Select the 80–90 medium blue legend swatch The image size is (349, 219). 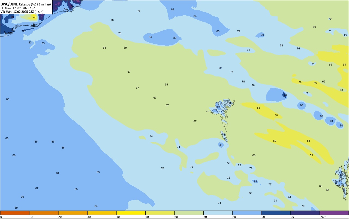247,213
